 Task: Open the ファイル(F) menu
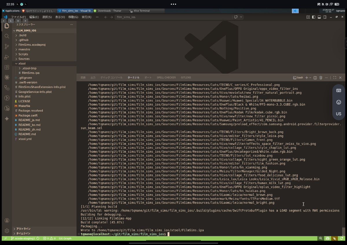click(x=18, y=17)
